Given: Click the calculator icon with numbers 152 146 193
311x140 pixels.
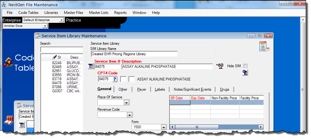Looking at the screenshot, I should tap(264, 47).
